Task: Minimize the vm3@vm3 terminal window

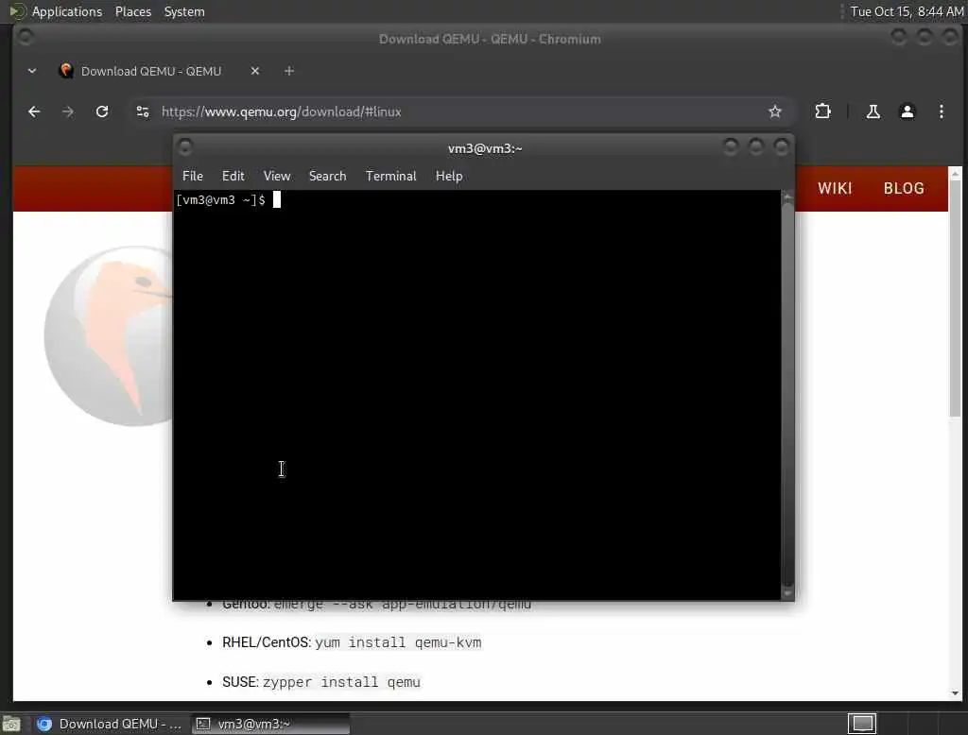Action: pyautogui.click(x=731, y=147)
